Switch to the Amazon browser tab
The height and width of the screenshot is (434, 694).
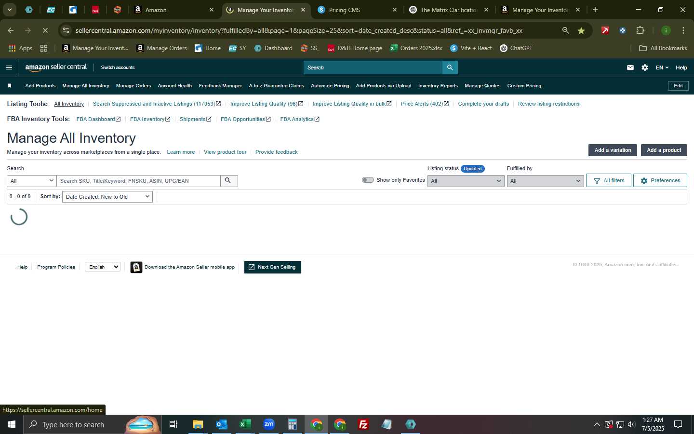pos(173,10)
